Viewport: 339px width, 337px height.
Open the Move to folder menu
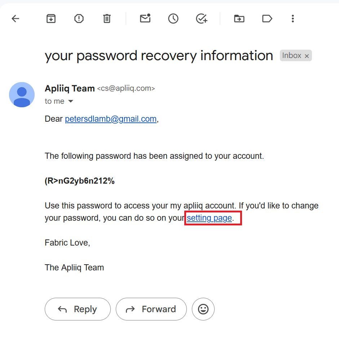pos(239,19)
